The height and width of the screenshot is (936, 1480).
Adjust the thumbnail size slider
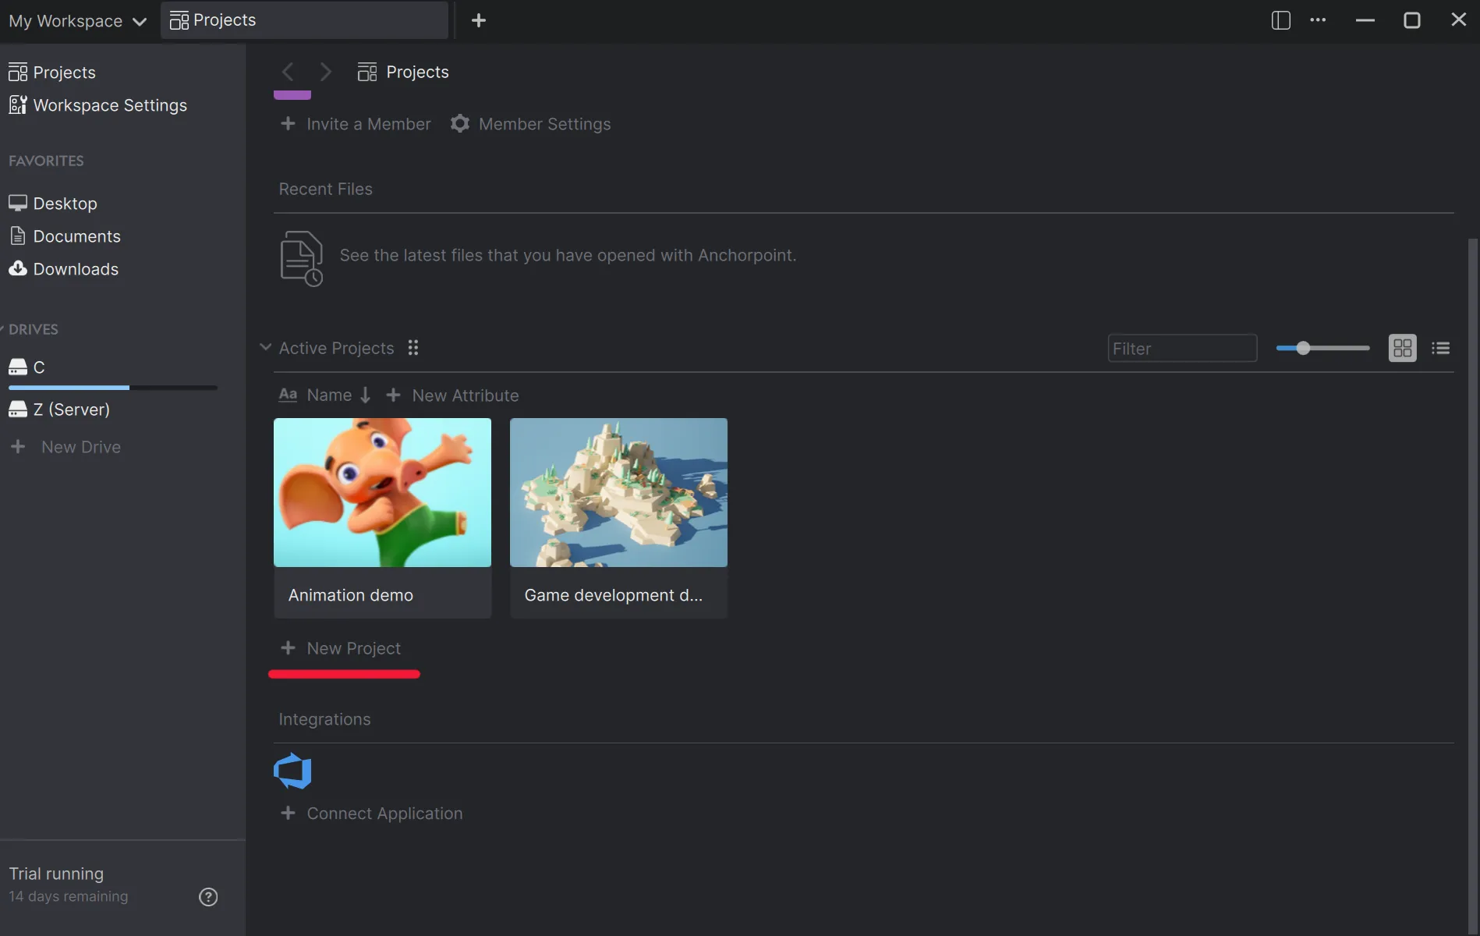[x=1303, y=348]
